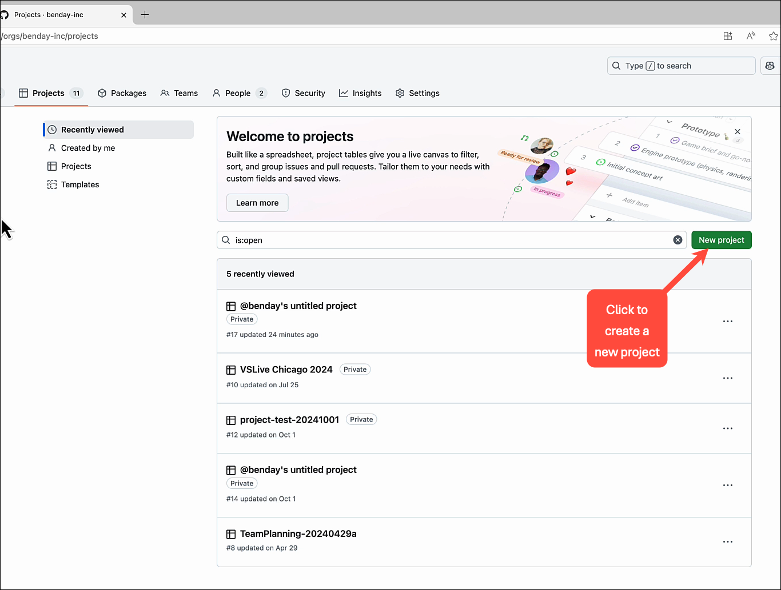Go to the Insights tab
Image resolution: width=781 pixels, height=590 pixels.
click(x=360, y=93)
